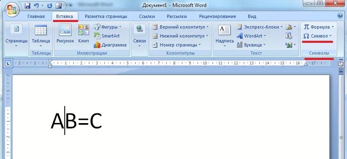Save the document with the floppy icon
Screen dimensions: 347x159
click(x=27, y=6)
